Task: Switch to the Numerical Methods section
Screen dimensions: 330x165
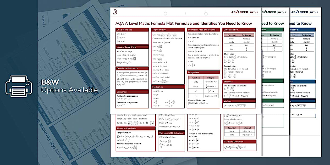Action: pyautogui.click(x=126, y=128)
